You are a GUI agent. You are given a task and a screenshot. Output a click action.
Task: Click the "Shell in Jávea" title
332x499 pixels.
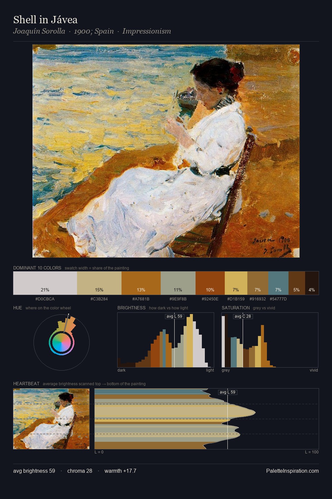[x=45, y=20]
